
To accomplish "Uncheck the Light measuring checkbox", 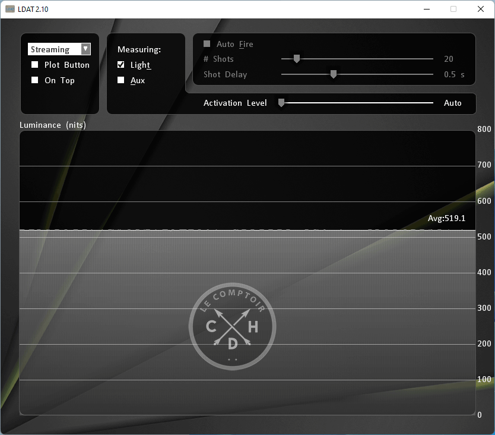I will point(121,65).
